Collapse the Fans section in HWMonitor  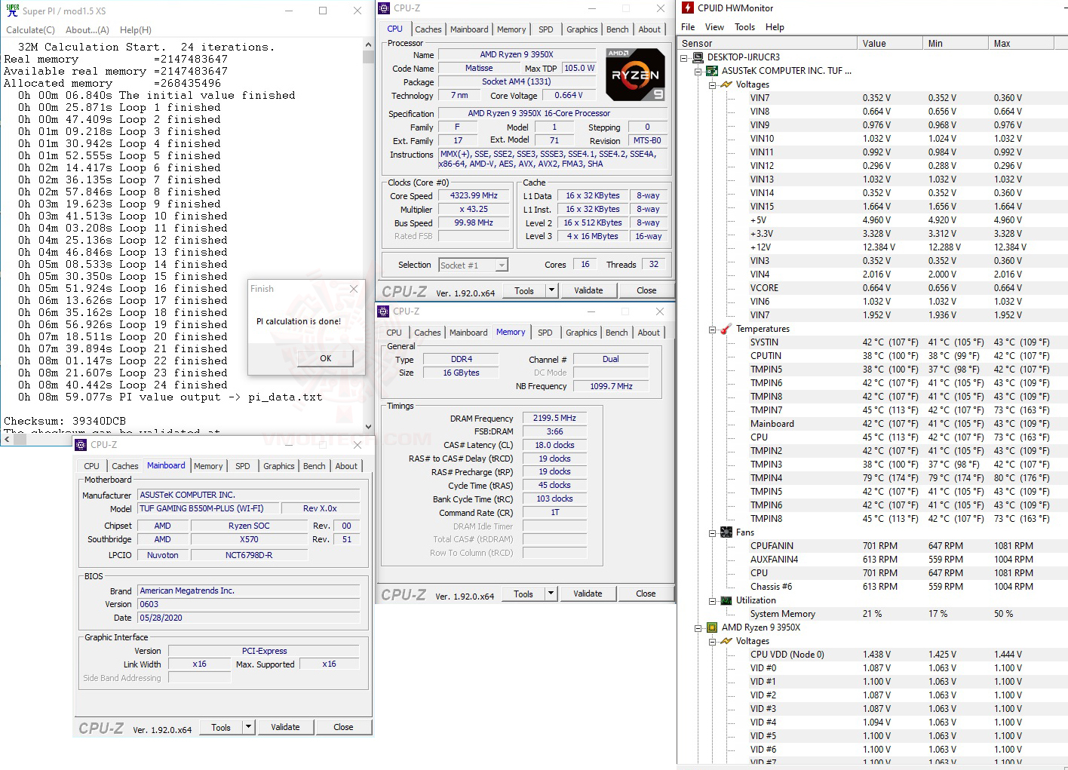pyautogui.click(x=712, y=532)
